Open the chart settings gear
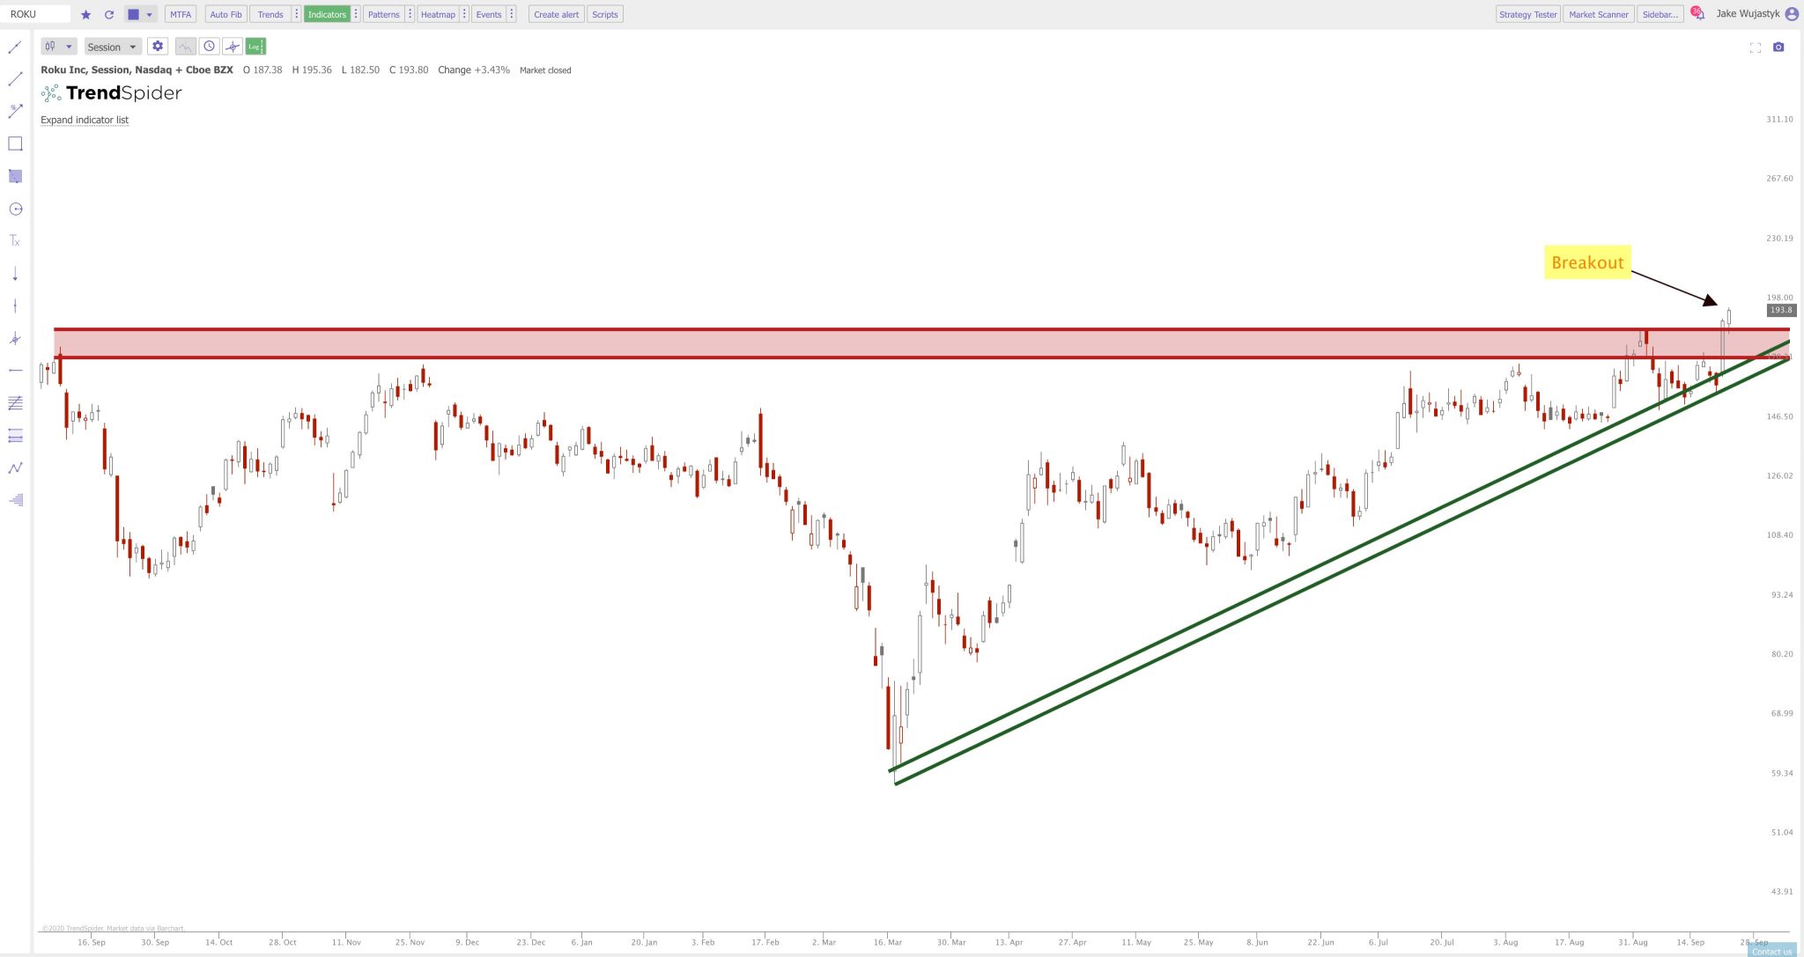The height and width of the screenshot is (957, 1804). (x=157, y=46)
